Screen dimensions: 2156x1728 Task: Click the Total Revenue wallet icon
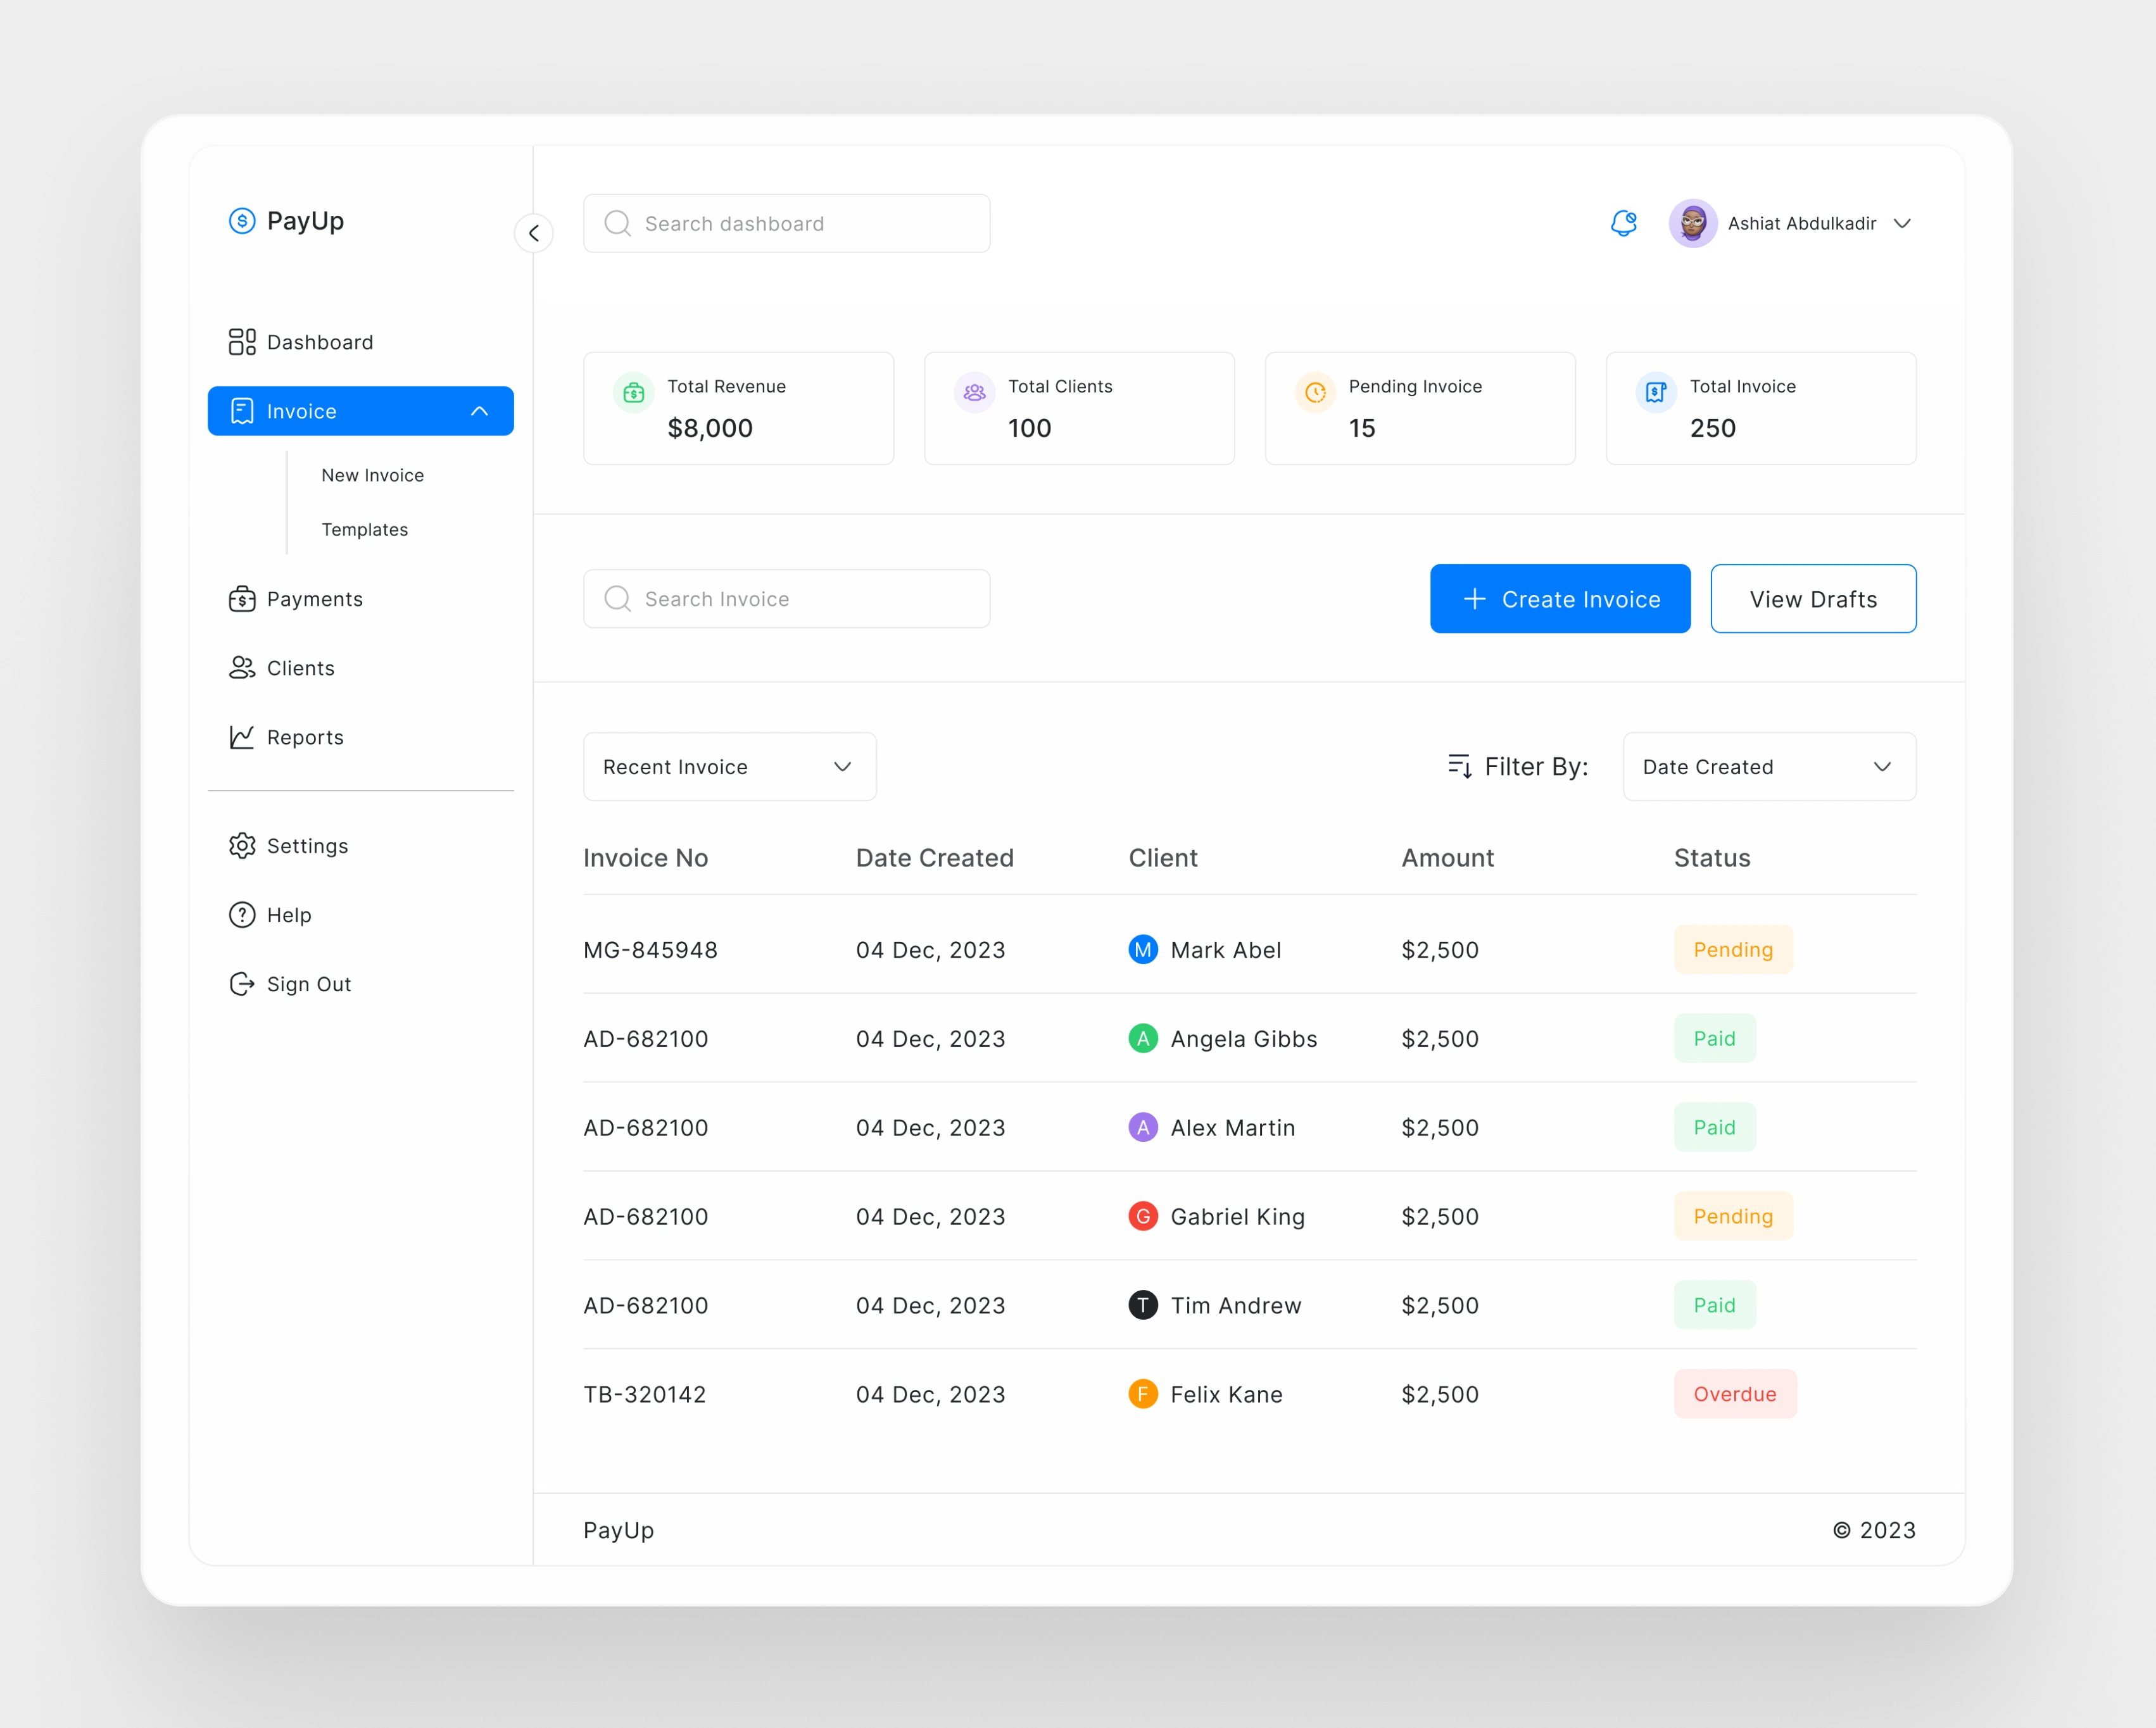coord(633,393)
